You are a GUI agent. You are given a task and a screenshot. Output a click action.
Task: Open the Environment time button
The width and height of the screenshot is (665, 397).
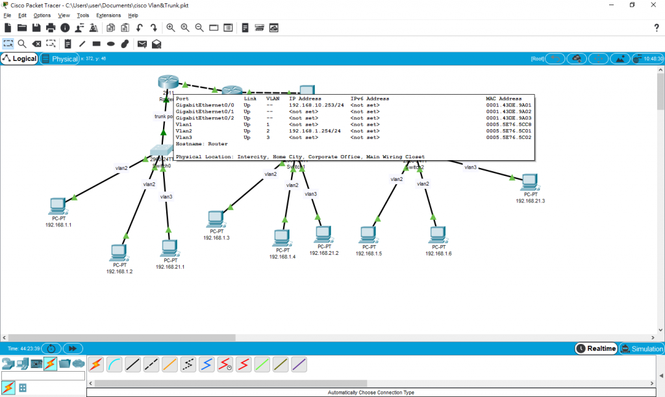[x=647, y=58]
